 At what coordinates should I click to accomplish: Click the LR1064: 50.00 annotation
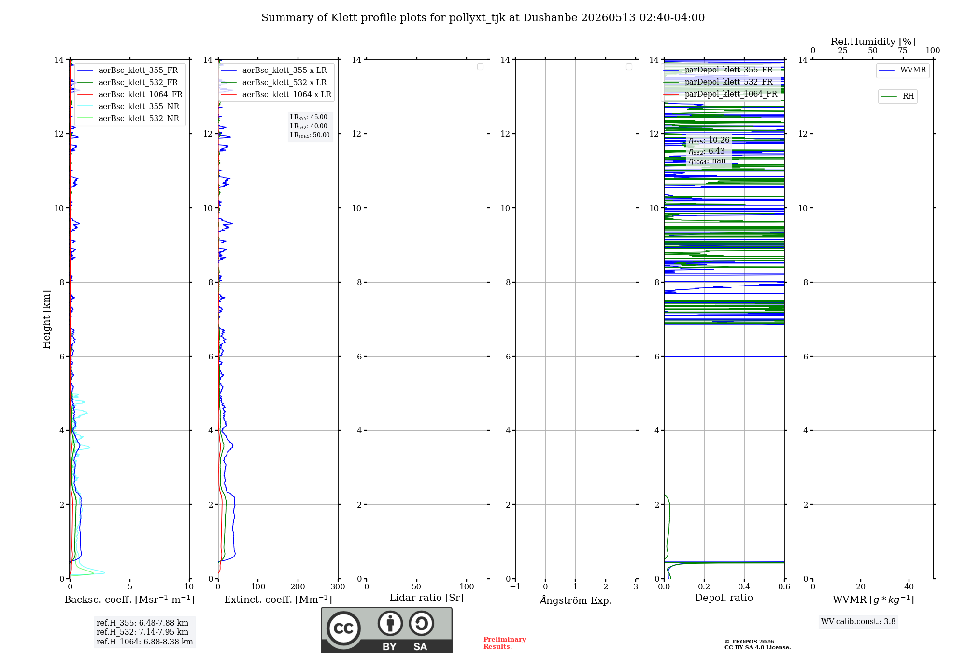pyautogui.click(x=310, y=135)
